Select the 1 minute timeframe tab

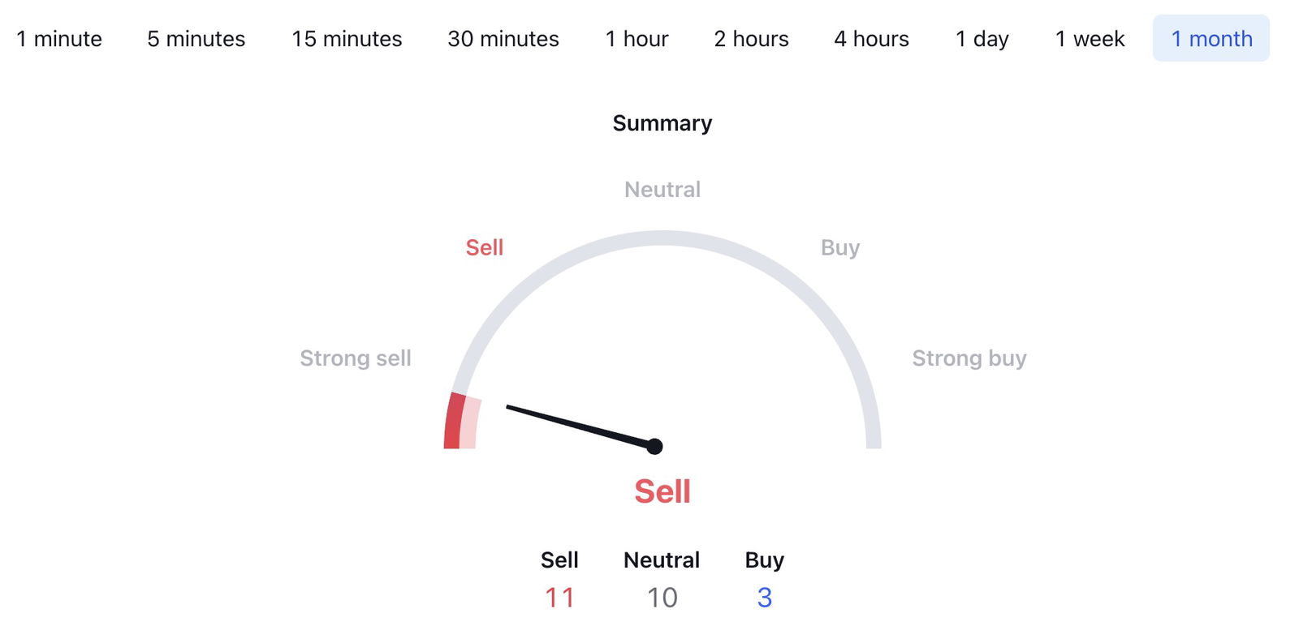click(x=59, y=39)
